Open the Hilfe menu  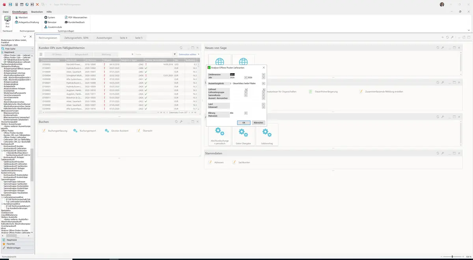49,12
